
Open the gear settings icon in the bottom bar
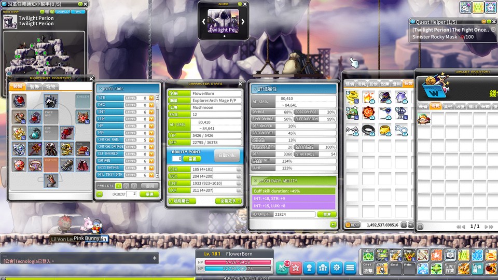[336, 268]
